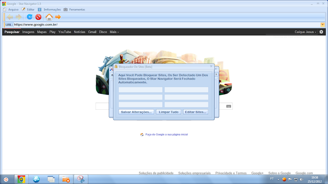
Task: Open YouTube in Google bar
Action: (65, 32)
